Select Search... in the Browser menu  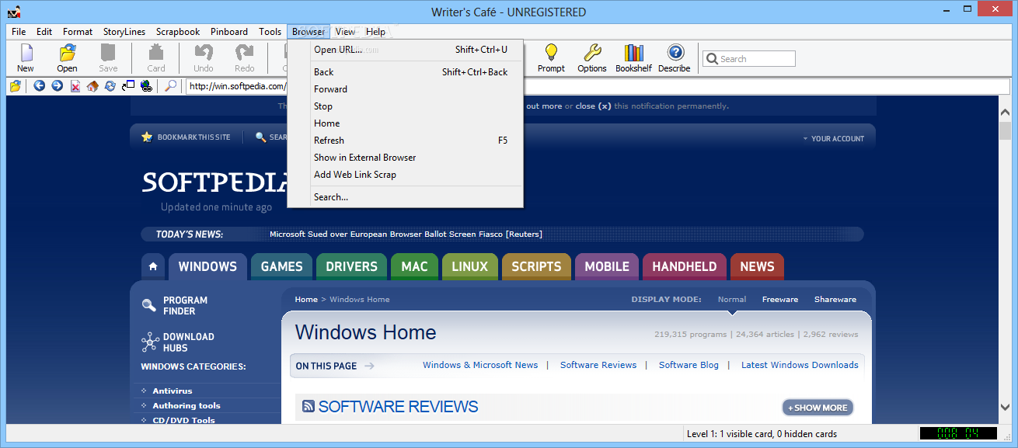pyautogui.click(x=405, y=197)
